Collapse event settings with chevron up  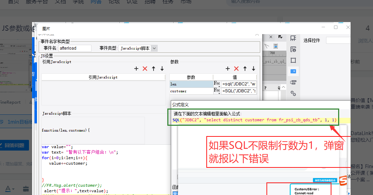(257, 35)
